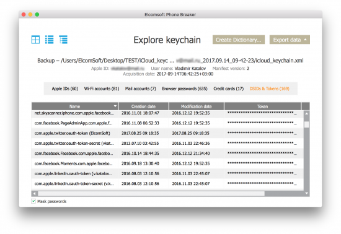Viewport: 341px width, 234px height.
Task: Switch to the tree list view icon
Action: tap(63, 40)
